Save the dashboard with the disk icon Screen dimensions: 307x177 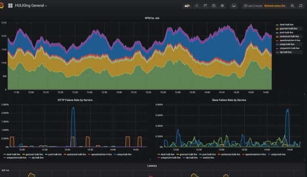[214, 6]
